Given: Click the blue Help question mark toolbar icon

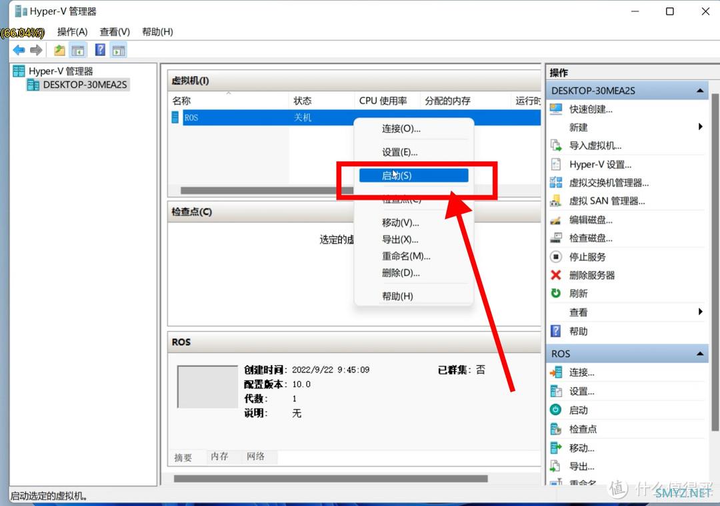Looking at the screenshot, I should [x=100, y=49].
